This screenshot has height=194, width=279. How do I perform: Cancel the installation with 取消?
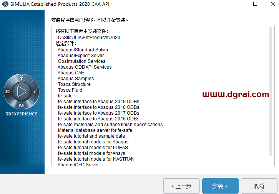coord(258,186)
